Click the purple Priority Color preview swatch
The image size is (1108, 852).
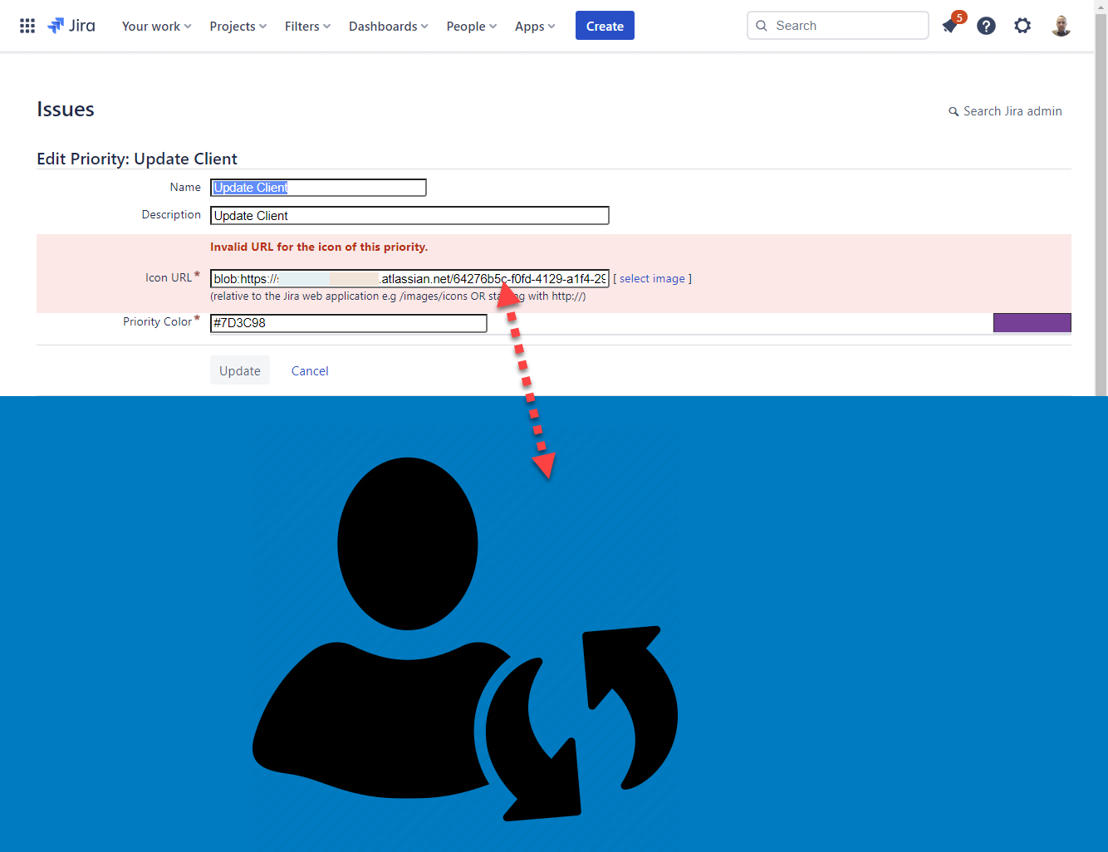(x=1032, y=322)
